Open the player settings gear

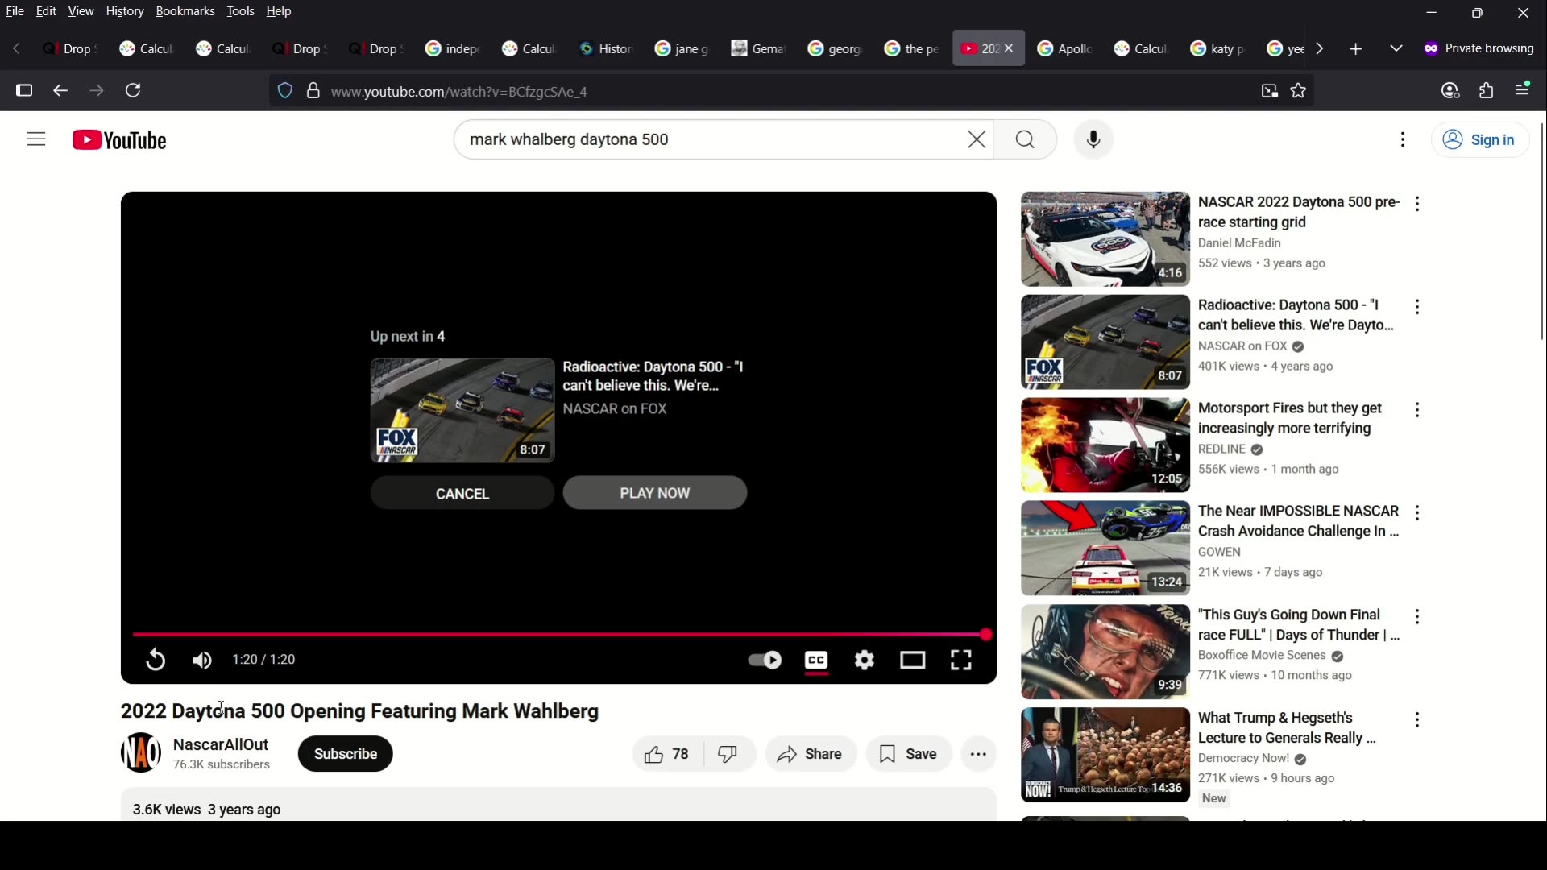(865, 661)
